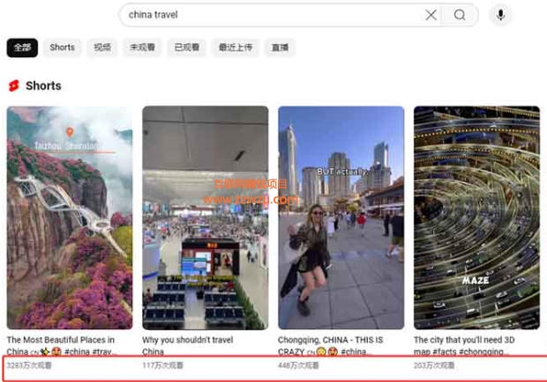Click the Shorts section heading text
Image resolution: width=547 pixels, height=382 pixels.
pyautogui.click(x=43, y=85)
